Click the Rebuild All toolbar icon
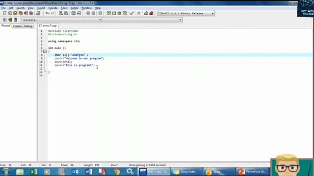The width and height of the screenshot is (314, 176). 125,13
